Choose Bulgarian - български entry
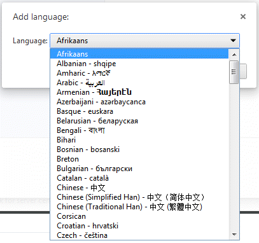259x243 pixels. tap(139, 169)
